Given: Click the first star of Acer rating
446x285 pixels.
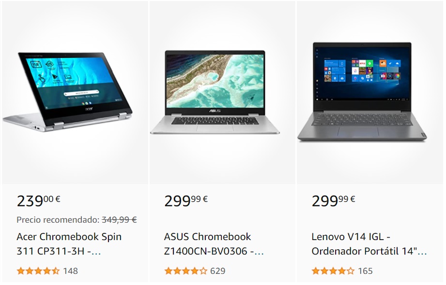Looking at the screenshot, I should pyautogui.click(x=21, y=271).
